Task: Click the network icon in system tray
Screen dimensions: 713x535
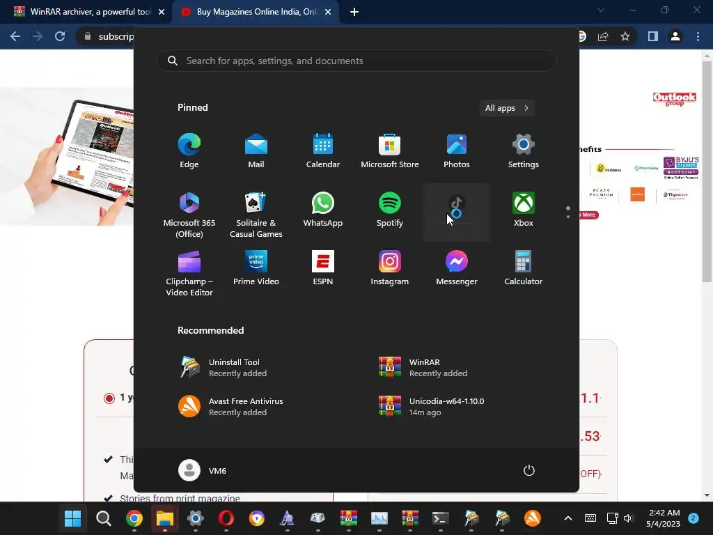Action: [612, 518]
